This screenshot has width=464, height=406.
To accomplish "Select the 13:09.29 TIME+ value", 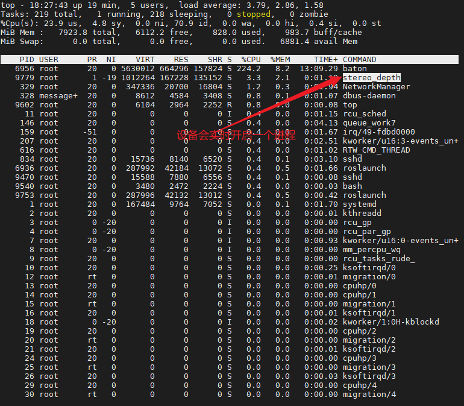I will 319,69.
